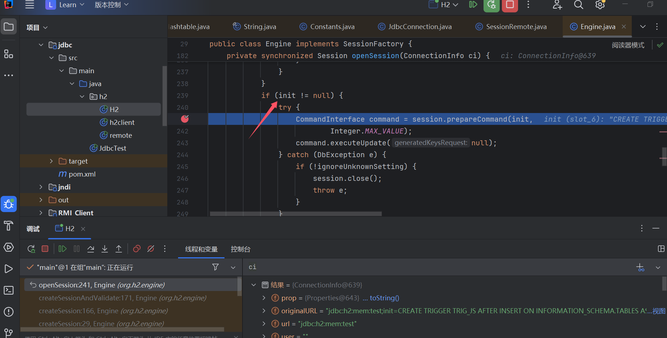Resume program in debug panel toolbar
The height and width of the screenshot is (338, 667).
[63, 249]
